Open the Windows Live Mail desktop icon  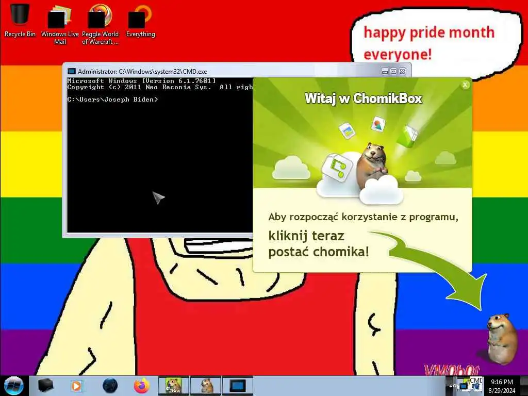60,24
